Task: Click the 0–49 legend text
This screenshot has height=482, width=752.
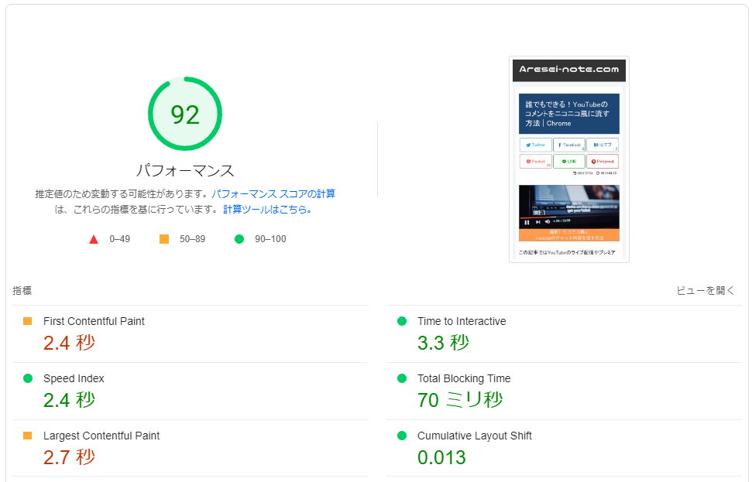Action: tap(120, 239)
